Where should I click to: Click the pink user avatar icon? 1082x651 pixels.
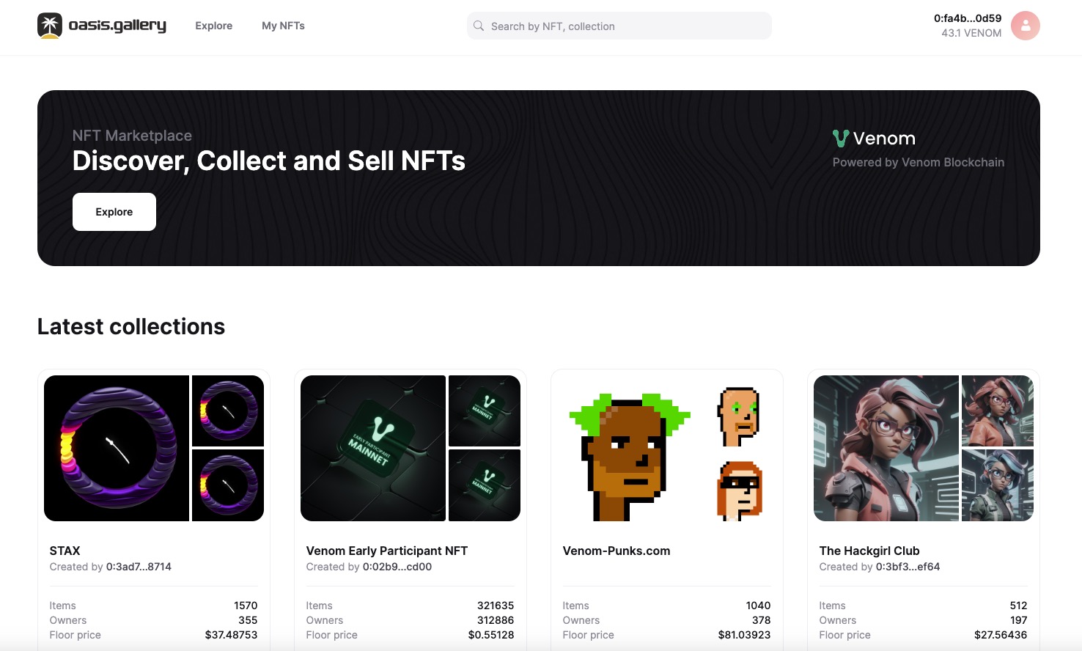point(1025,26)
